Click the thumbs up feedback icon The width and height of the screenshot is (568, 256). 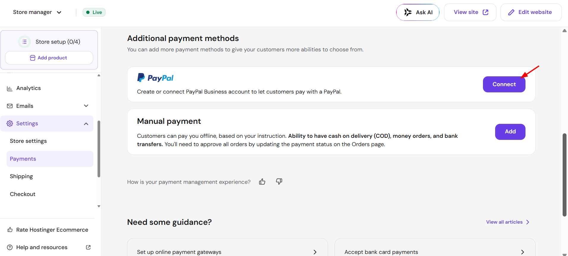[x=262, y=182]
